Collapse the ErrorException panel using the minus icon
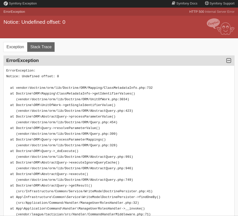Image resolution: width=238 pixels, height=216 pixels. (x=228, y=60)
